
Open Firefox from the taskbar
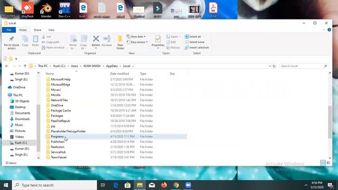click(x=164, y=185)
